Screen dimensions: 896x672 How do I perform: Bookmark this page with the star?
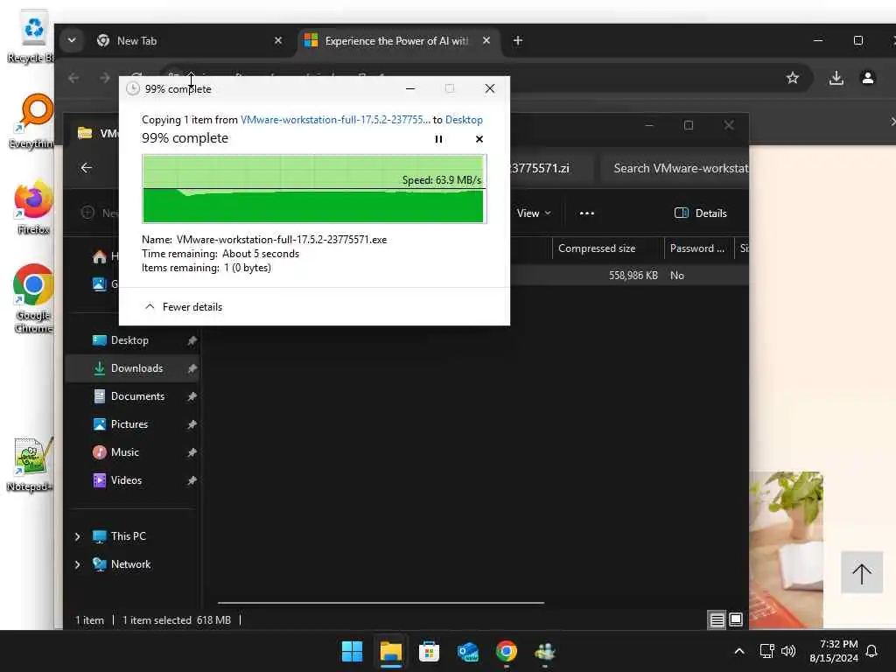[x=792, y=78]
